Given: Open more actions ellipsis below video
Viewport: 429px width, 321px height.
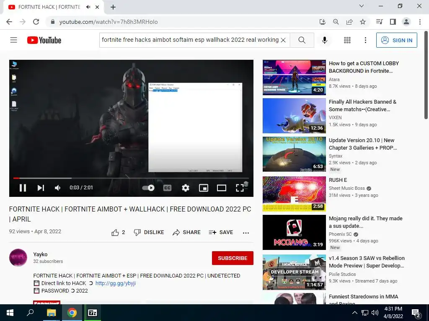Looking at the screenshot, I should [246, 233].
